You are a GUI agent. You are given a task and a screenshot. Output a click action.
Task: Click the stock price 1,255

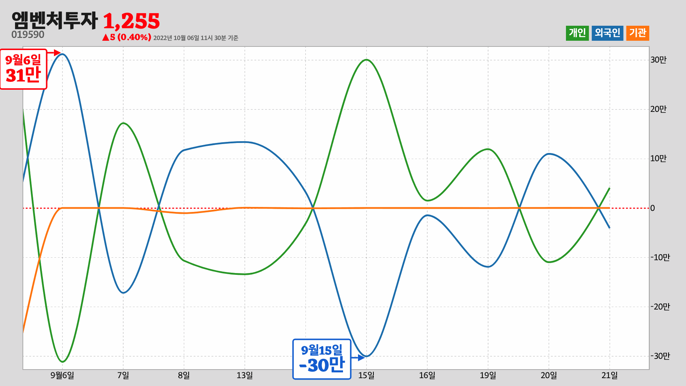point(131,21)
